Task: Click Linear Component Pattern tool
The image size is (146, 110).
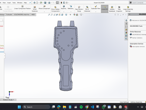Action: tap(23, 8)
